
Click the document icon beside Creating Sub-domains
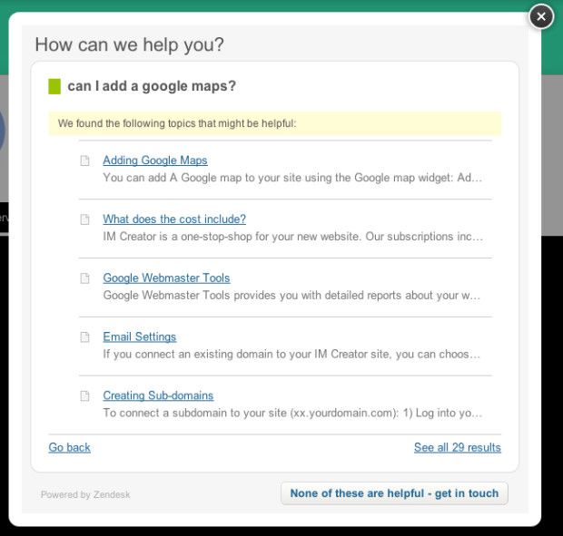tap(84, 395)
